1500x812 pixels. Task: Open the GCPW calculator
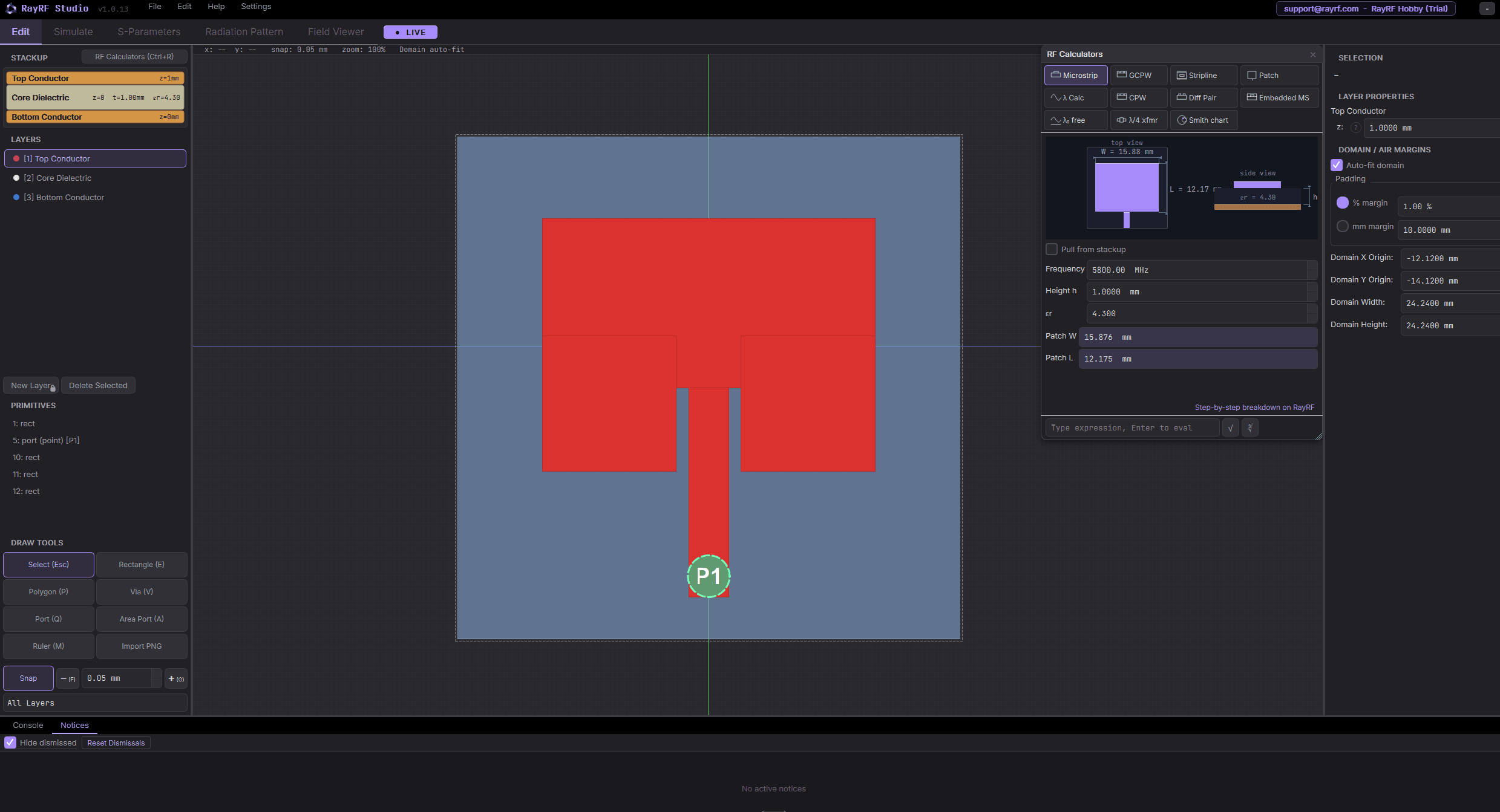pyautogui.click(x=1138, y=76)
